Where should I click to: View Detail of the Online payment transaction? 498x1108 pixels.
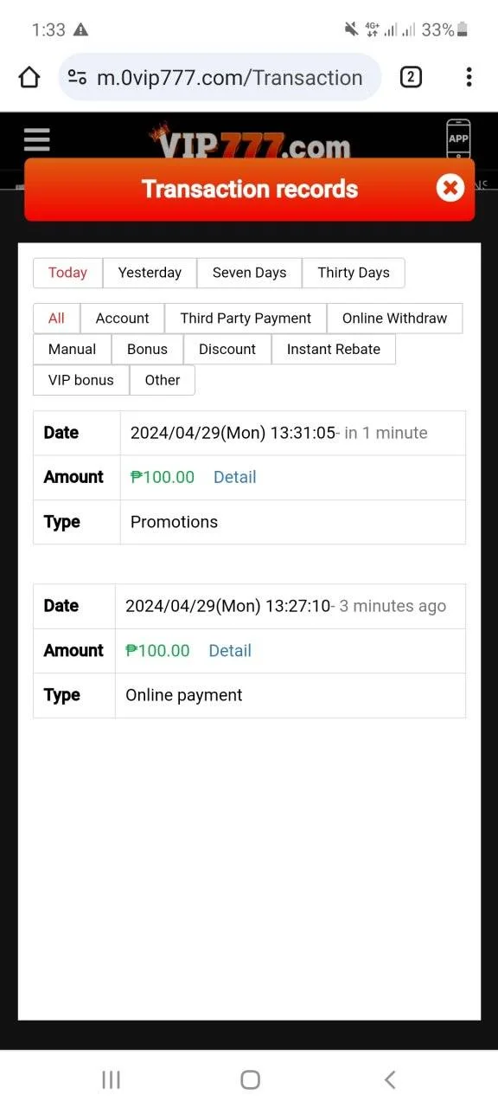click(230, 651)
